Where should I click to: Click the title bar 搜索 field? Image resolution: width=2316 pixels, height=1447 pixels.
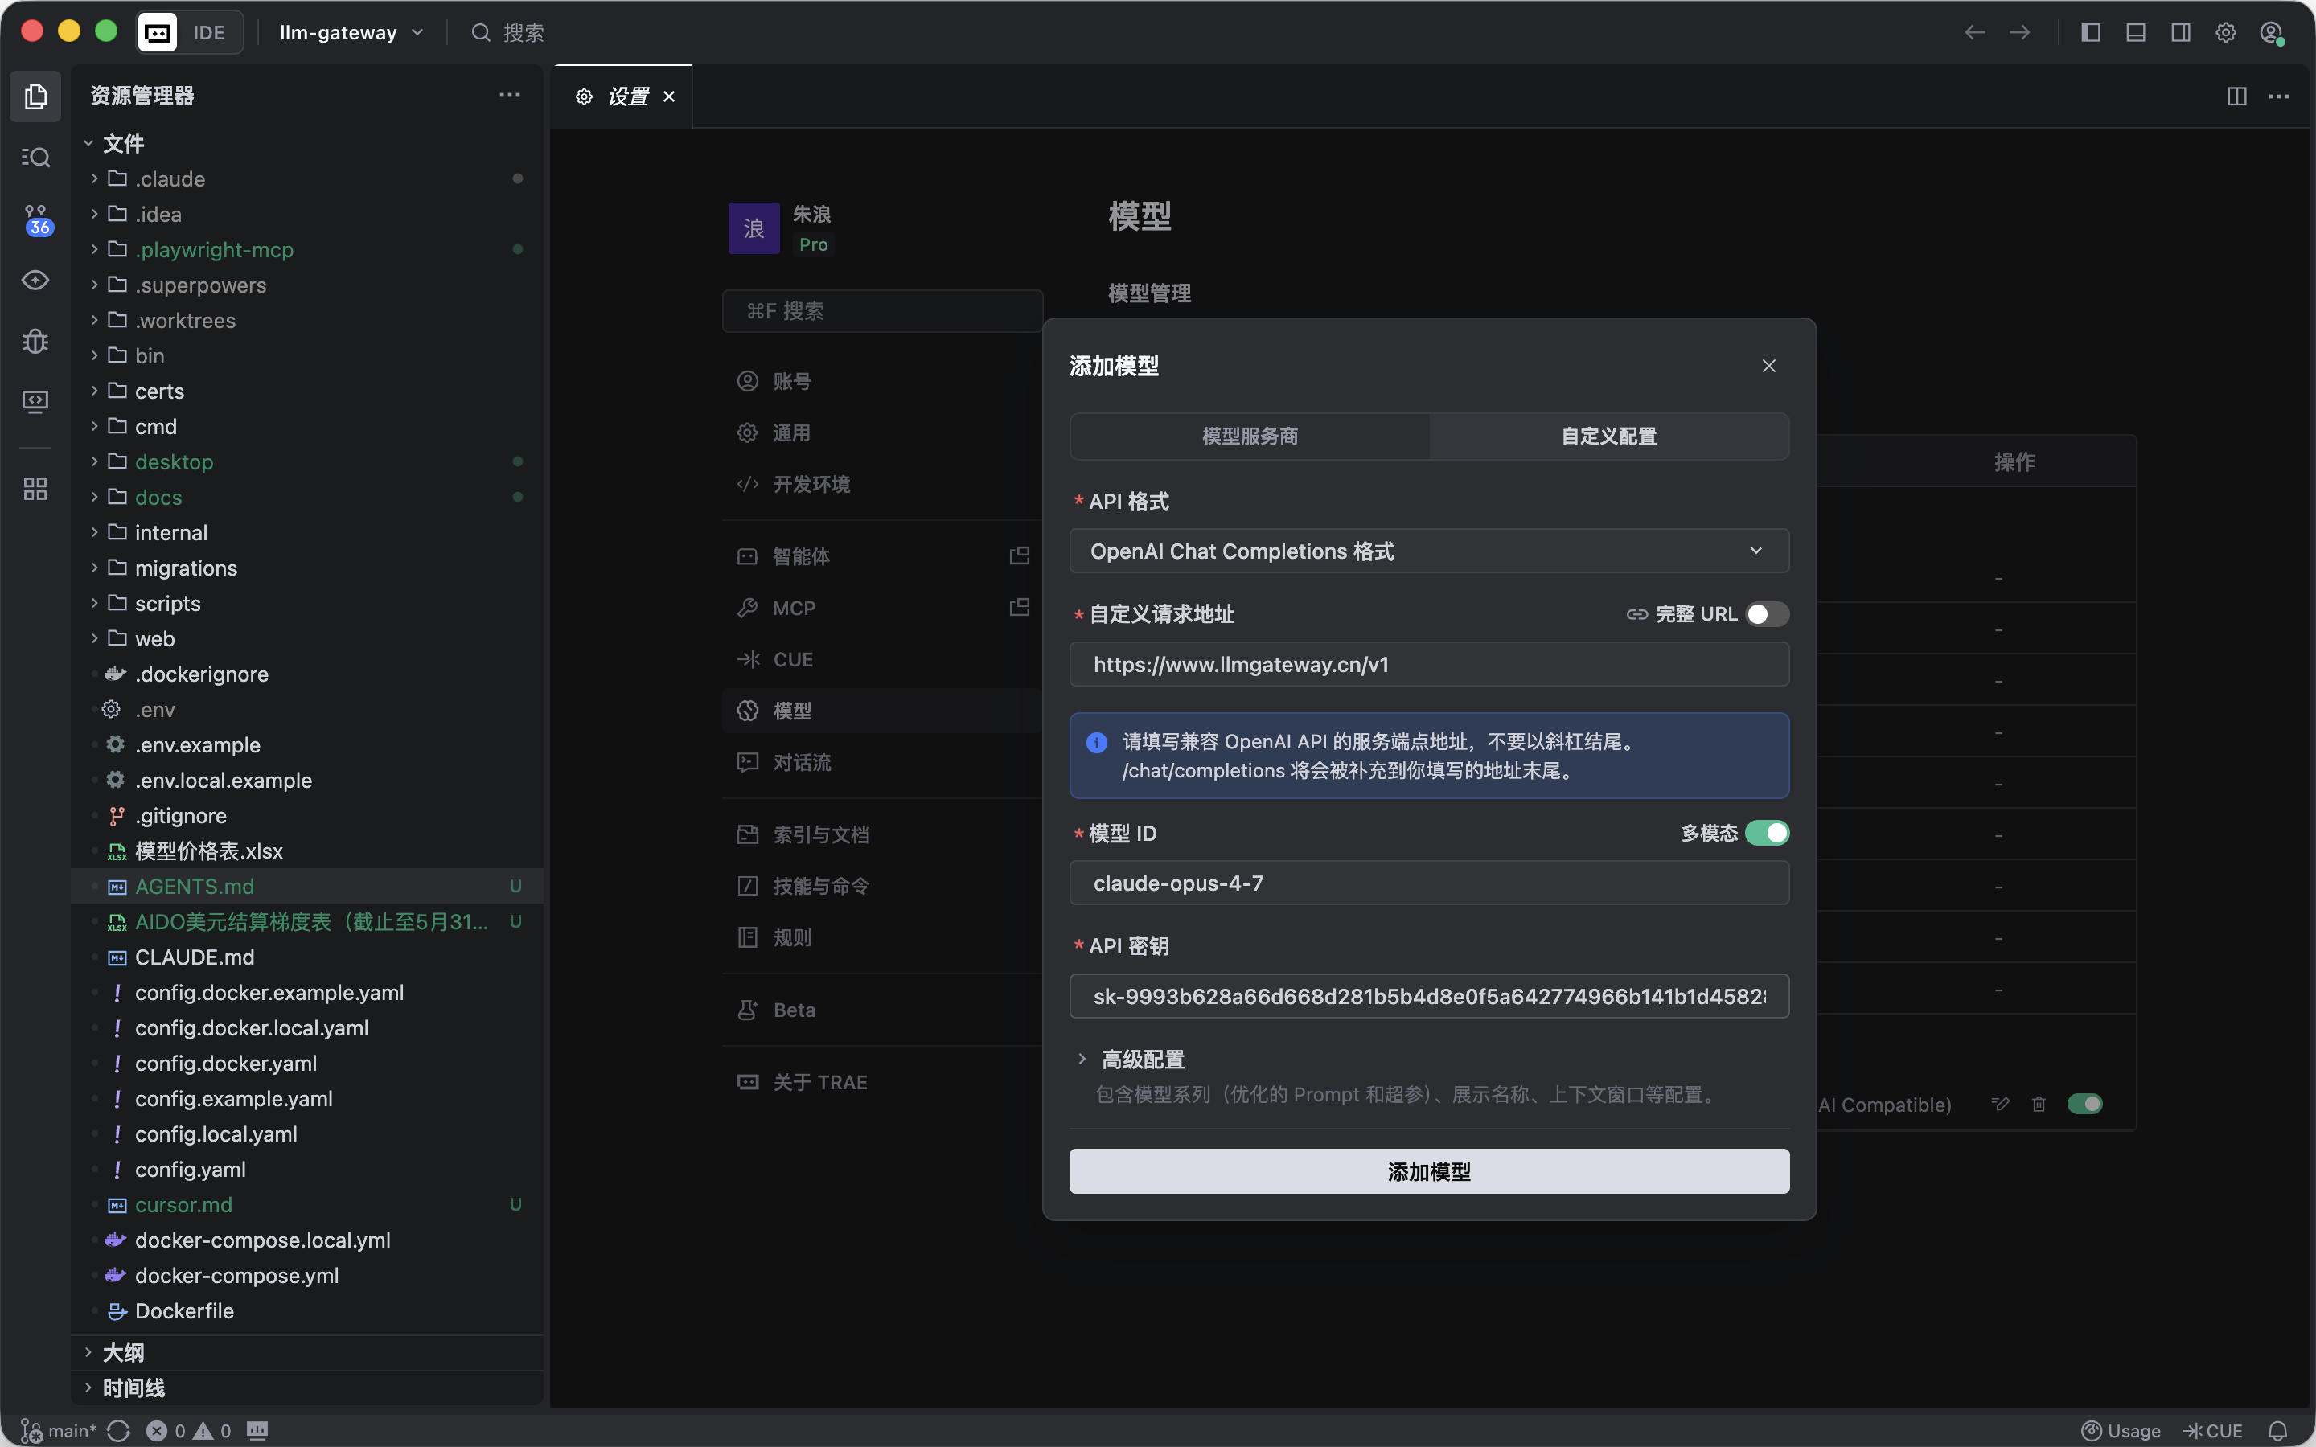pos(508,32)
